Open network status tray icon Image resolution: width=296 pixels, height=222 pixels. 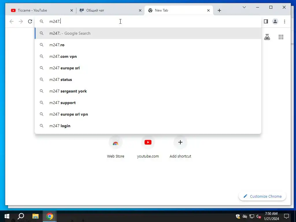coord(252,216)
